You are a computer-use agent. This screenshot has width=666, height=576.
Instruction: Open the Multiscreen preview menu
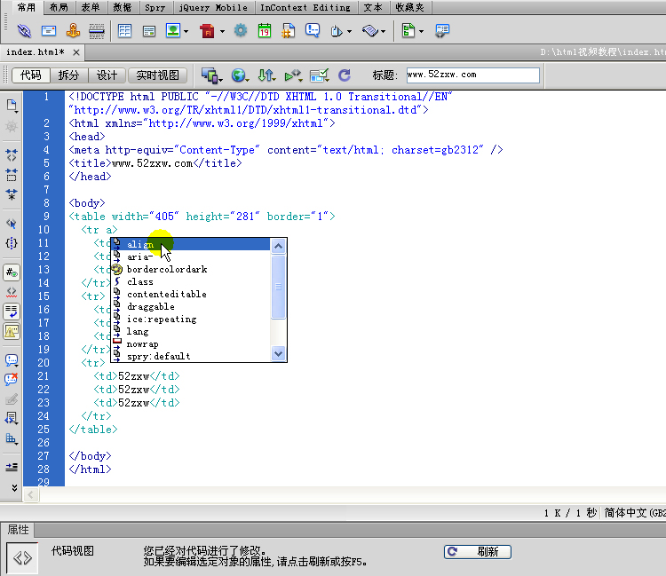(x=211, y=75)
